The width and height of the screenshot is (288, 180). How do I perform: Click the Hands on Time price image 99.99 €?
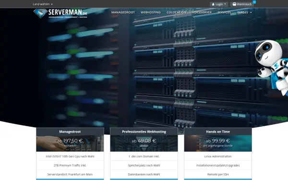pos(218,144)
